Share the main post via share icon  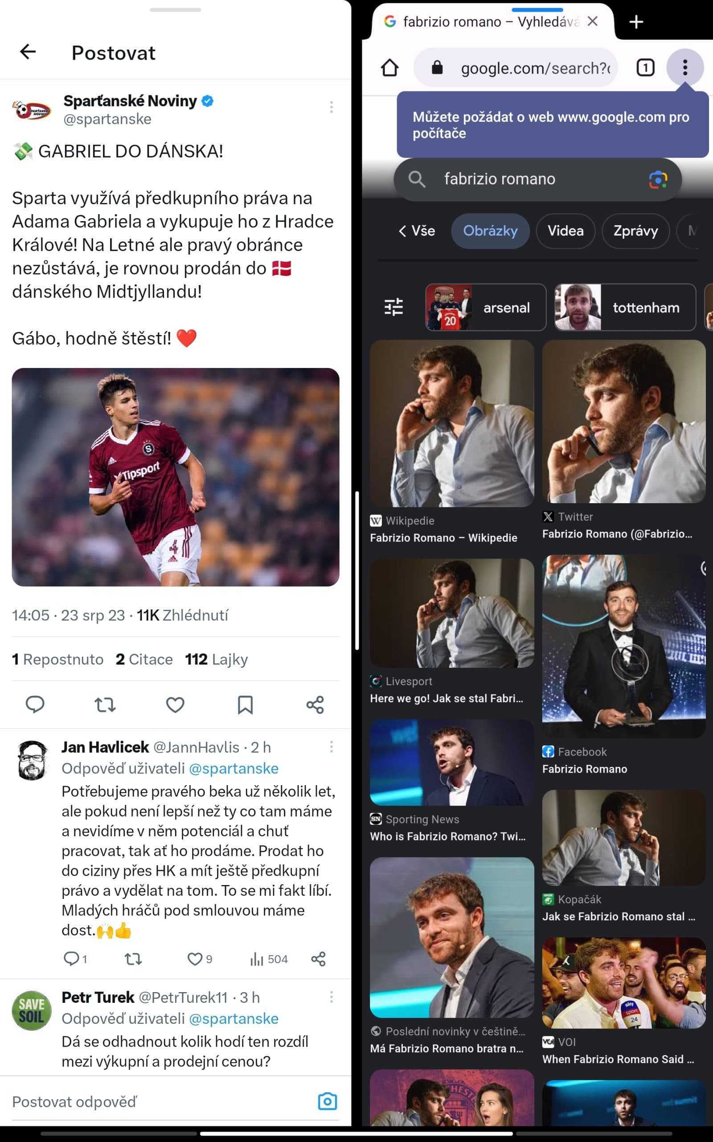pyautogui.click(x=315, y=704)
